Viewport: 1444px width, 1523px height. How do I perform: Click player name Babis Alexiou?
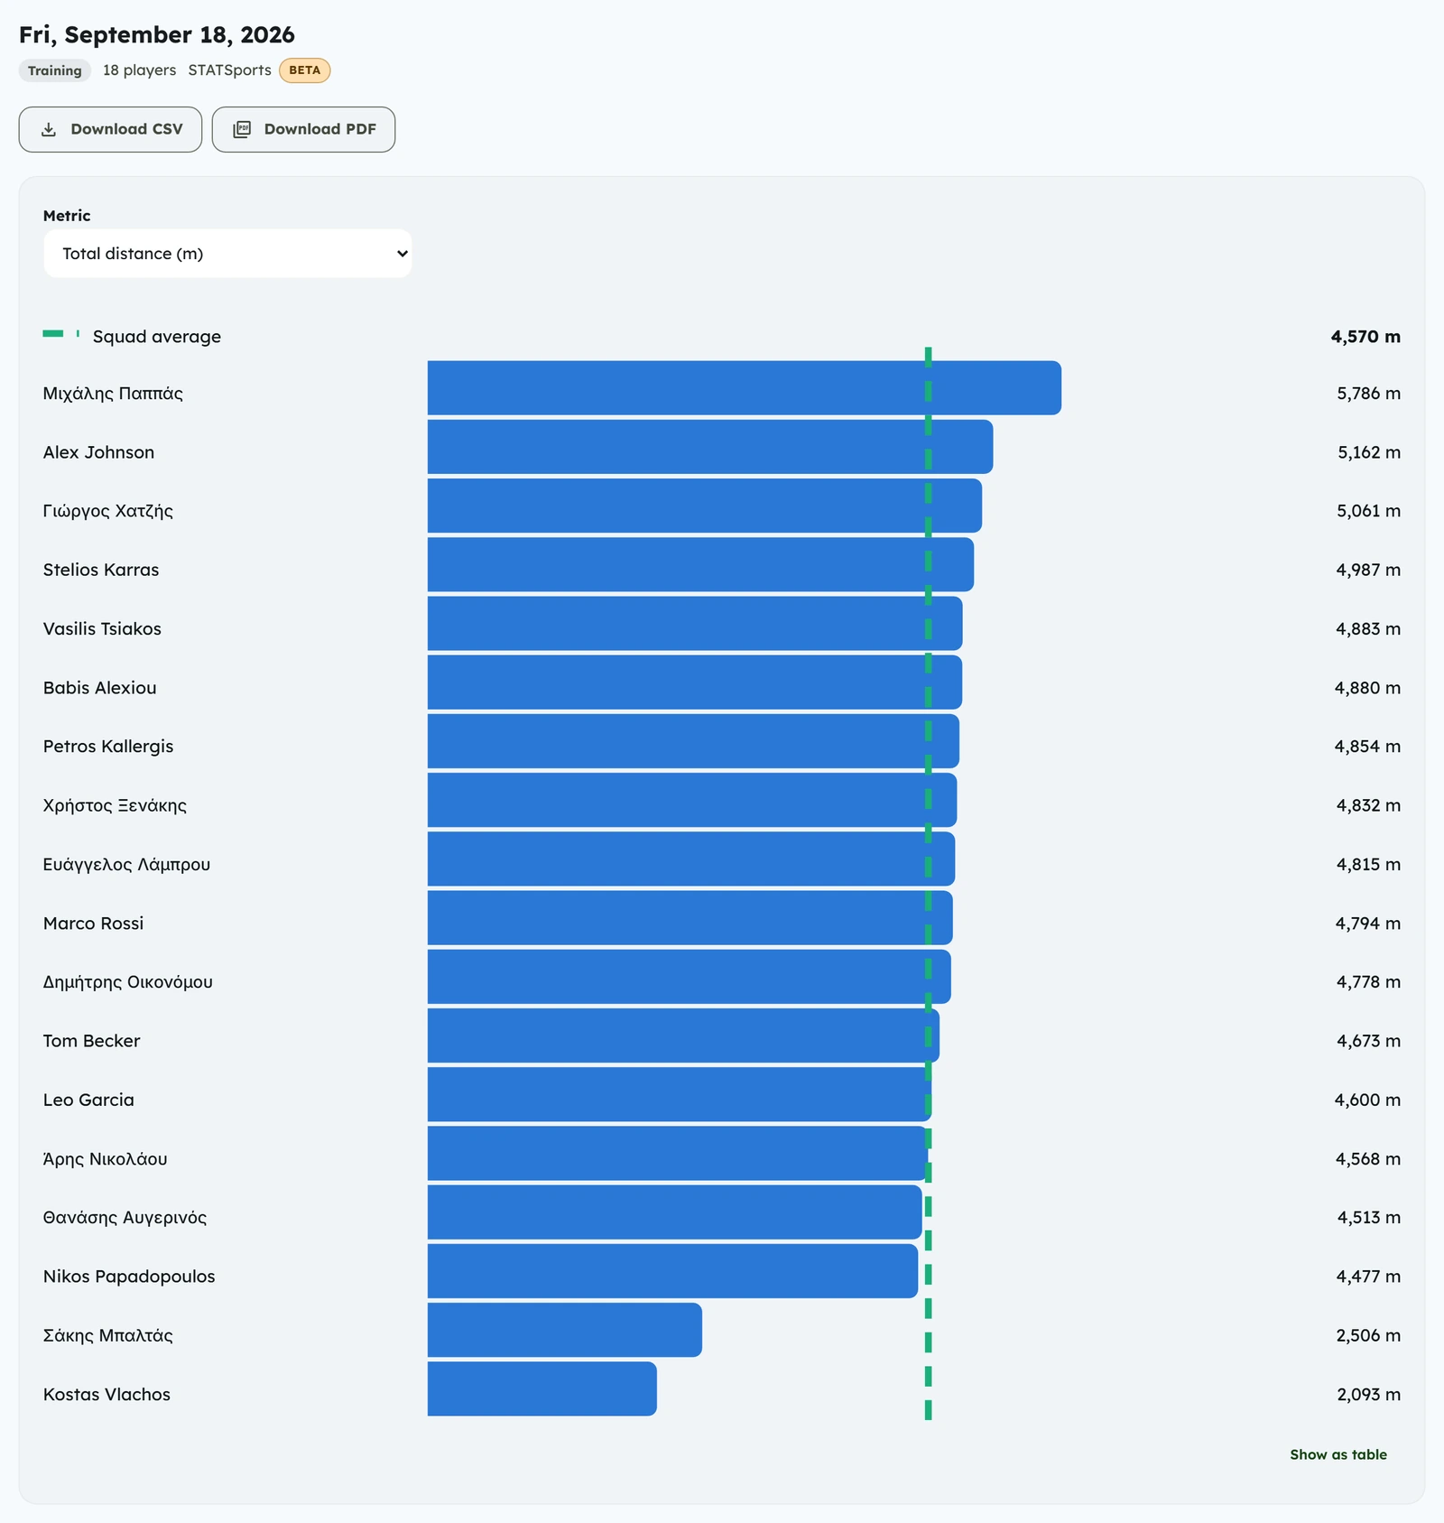click(x=99, y=688)
